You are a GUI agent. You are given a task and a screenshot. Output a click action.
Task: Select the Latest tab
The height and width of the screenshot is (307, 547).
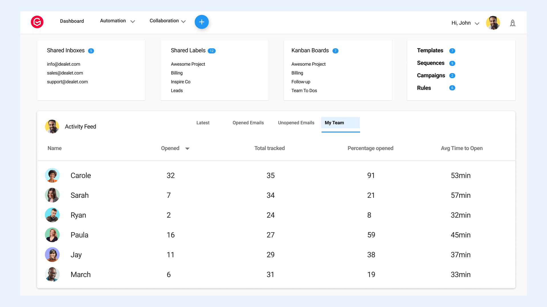click(x=203, y=123)
